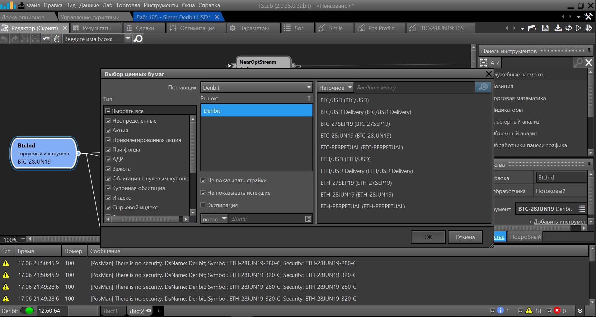Click the search mask button in dialog
Viewport: 596px width, 317px height.
point(483,87)
